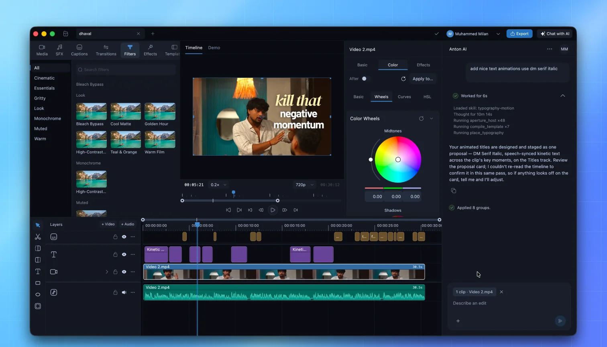Click the Apply to... button
607x347 pixels.
tap(423, 79)
